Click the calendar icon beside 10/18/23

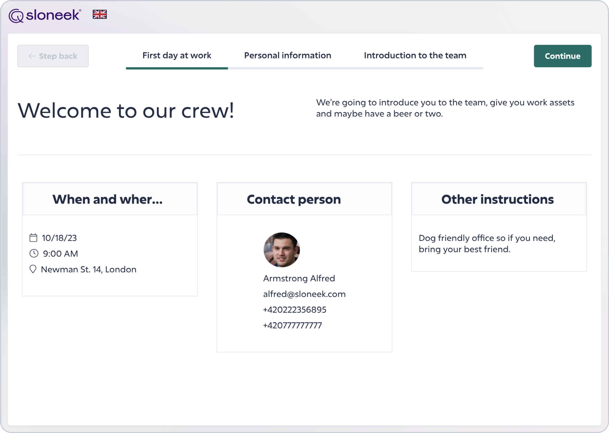tap(33, 238)
